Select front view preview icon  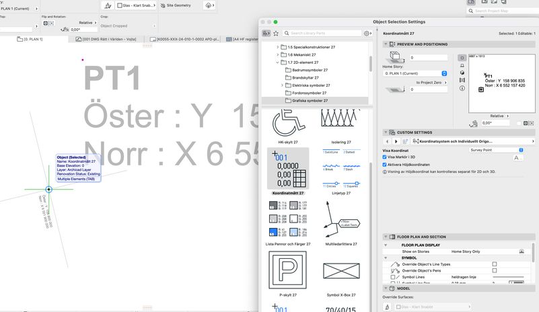click(462, 65)
